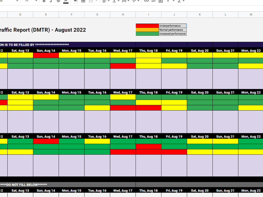Image resolution: width=263 pixels, height=197 pixels.
Task: Click the orange Normal performance legend swatch
Action: pos(147,30)
